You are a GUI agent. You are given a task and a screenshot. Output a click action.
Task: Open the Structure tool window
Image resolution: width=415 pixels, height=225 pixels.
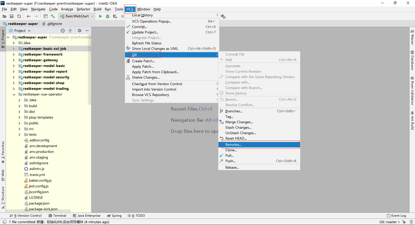click(x=3, y=197)
